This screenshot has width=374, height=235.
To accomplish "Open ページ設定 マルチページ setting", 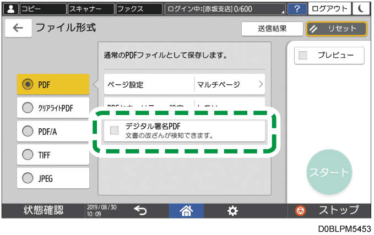I will (185, 84).
